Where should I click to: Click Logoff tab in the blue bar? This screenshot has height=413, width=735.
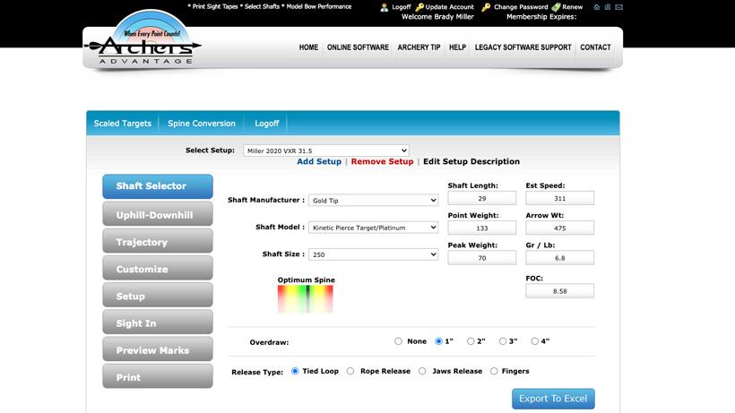(x=267, y=124)
